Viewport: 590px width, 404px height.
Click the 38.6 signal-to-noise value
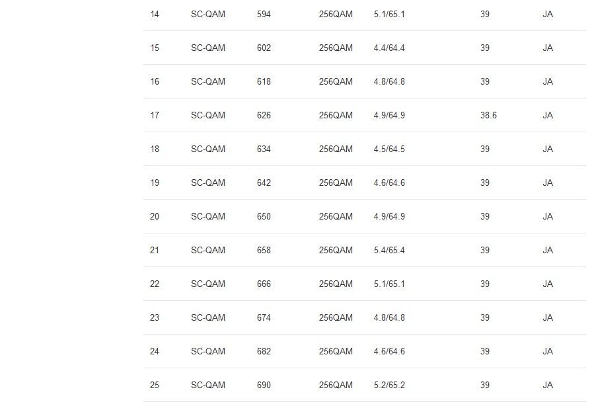pos(488,115)
